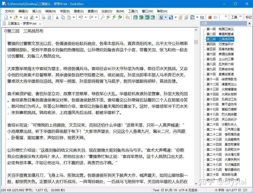
Task: Open the 编辑(E) menu
Action: (x=23, y=11)
